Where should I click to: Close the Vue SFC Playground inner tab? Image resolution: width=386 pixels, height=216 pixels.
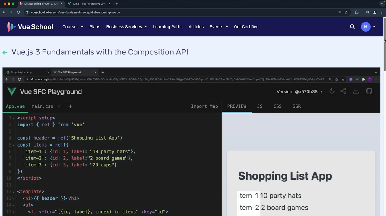(x=95, y=72)
